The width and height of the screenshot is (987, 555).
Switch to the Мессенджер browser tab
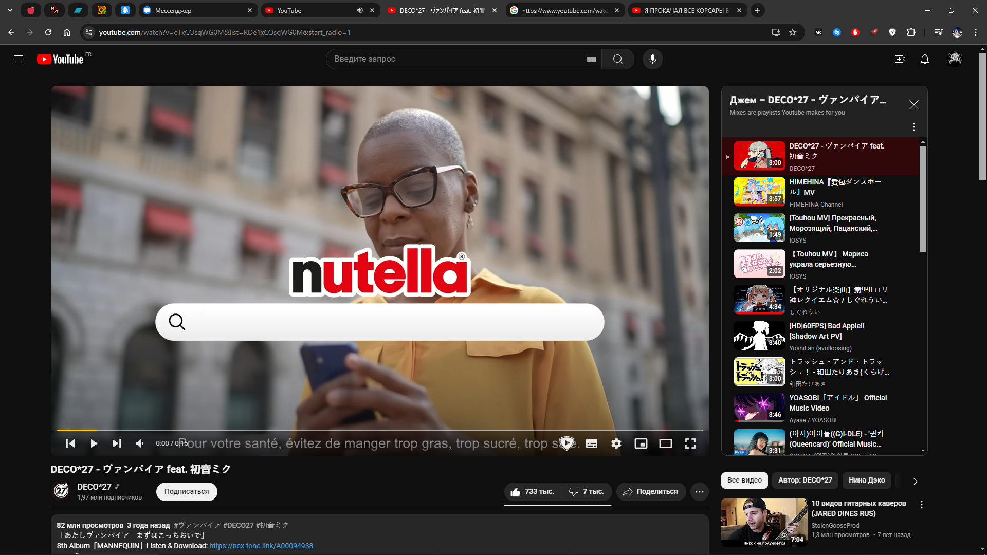(198, 10)
